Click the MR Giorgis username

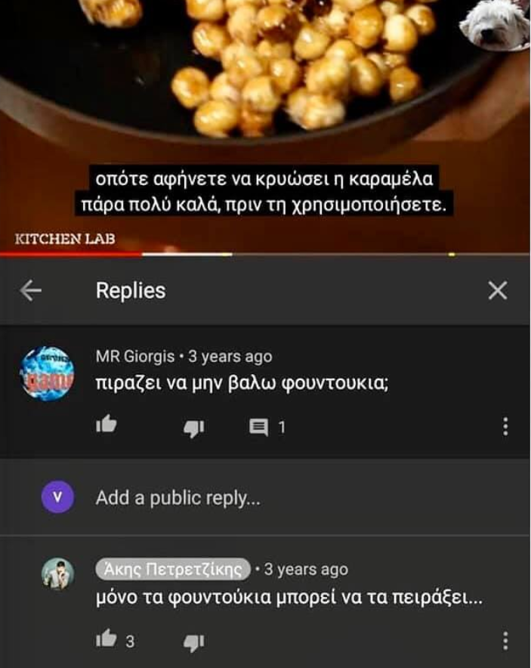tap(135, 357)
